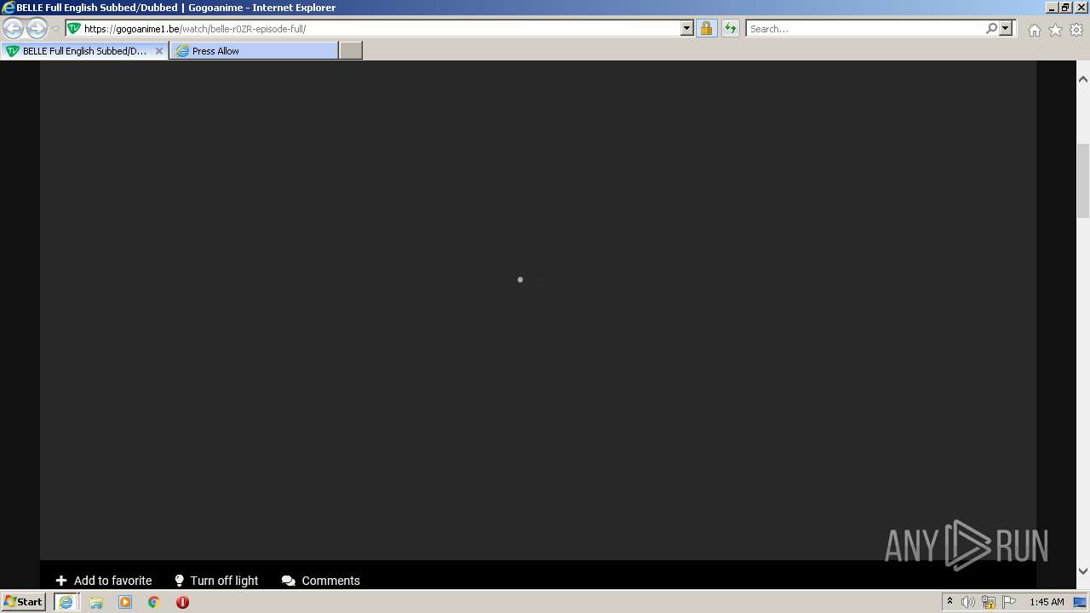This screenshot has width=1090, height=613.
Task: Click Turn off light text
Action: [224, 581]
